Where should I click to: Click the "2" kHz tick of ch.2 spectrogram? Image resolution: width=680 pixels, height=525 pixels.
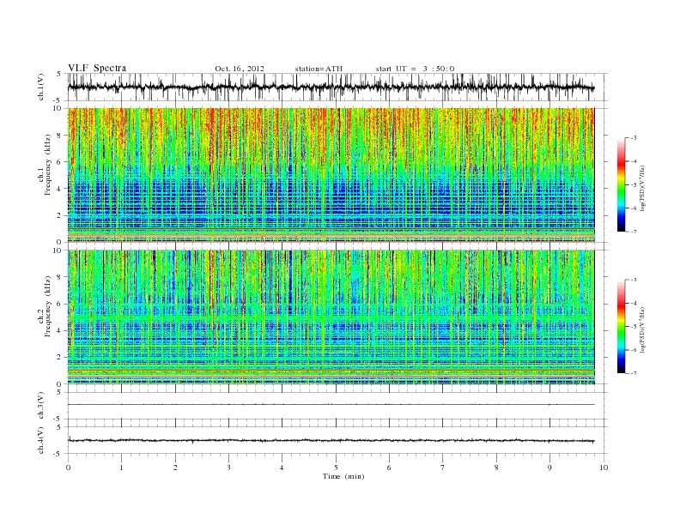tap(59, 358)
